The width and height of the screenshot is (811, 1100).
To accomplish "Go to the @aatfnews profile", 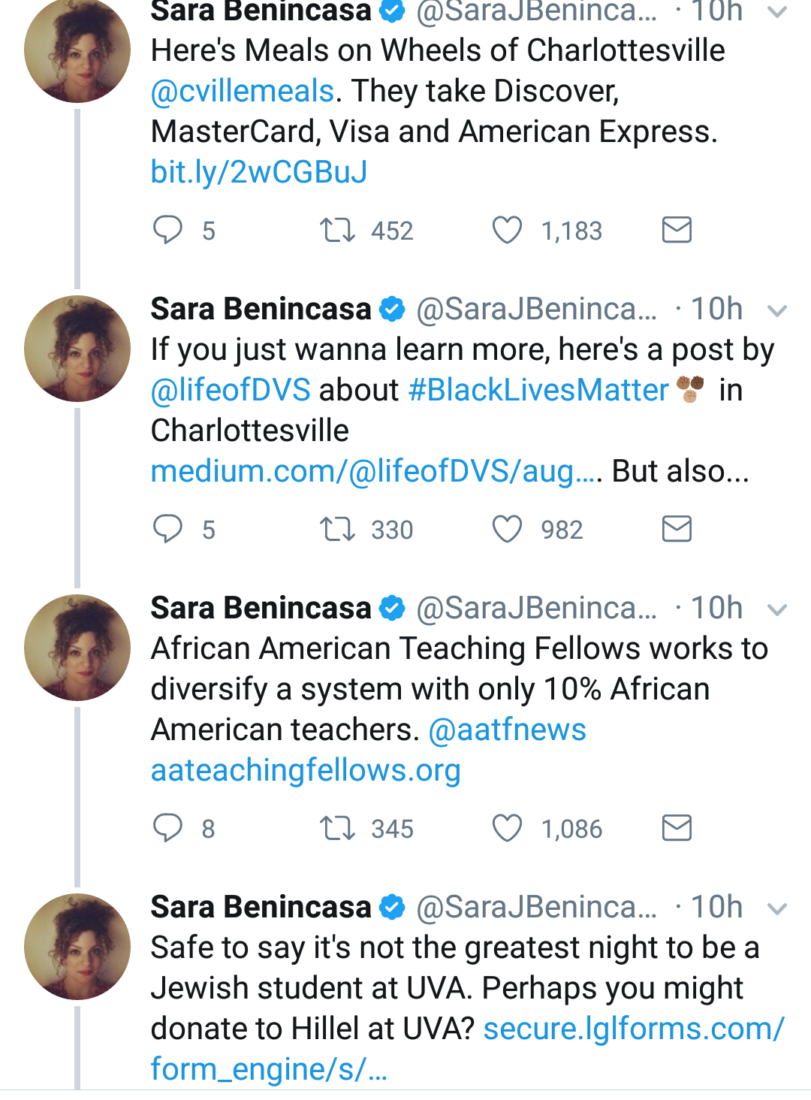I will point(507,730).
